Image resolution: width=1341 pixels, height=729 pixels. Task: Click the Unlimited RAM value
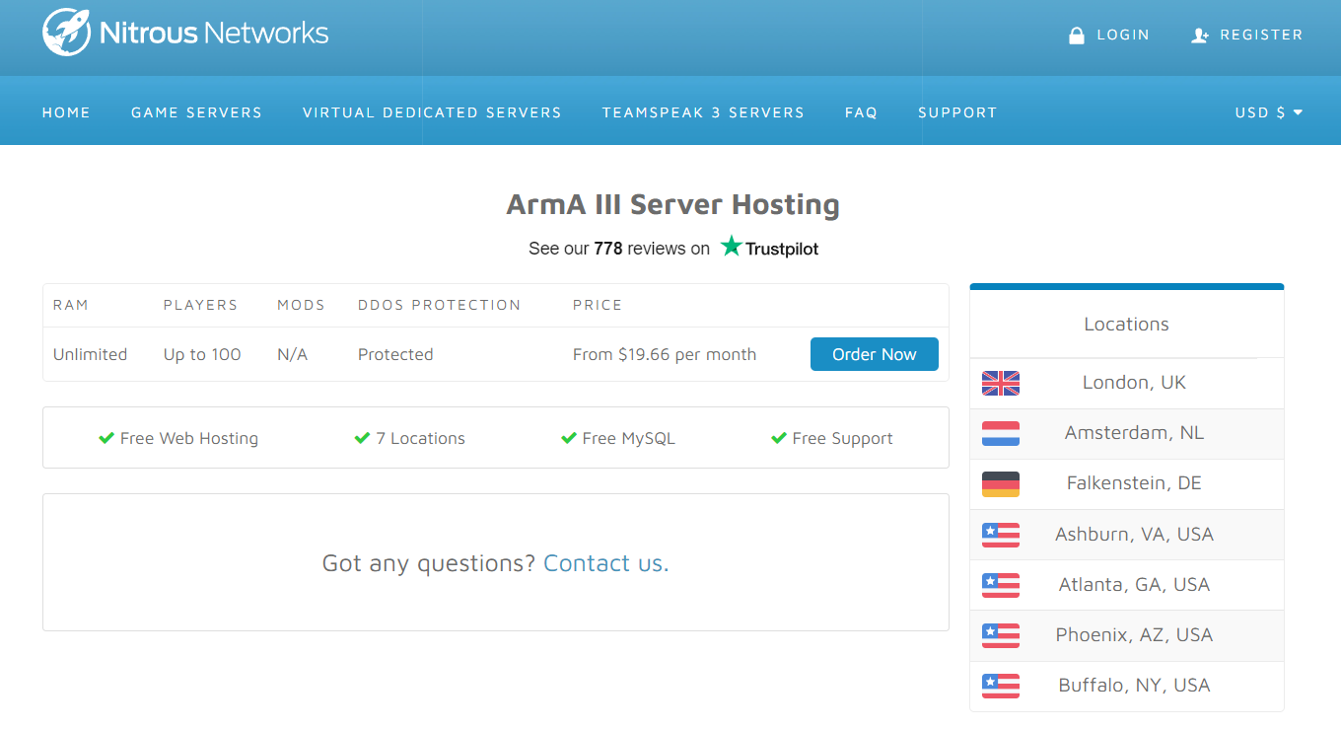tap(90, 354)
